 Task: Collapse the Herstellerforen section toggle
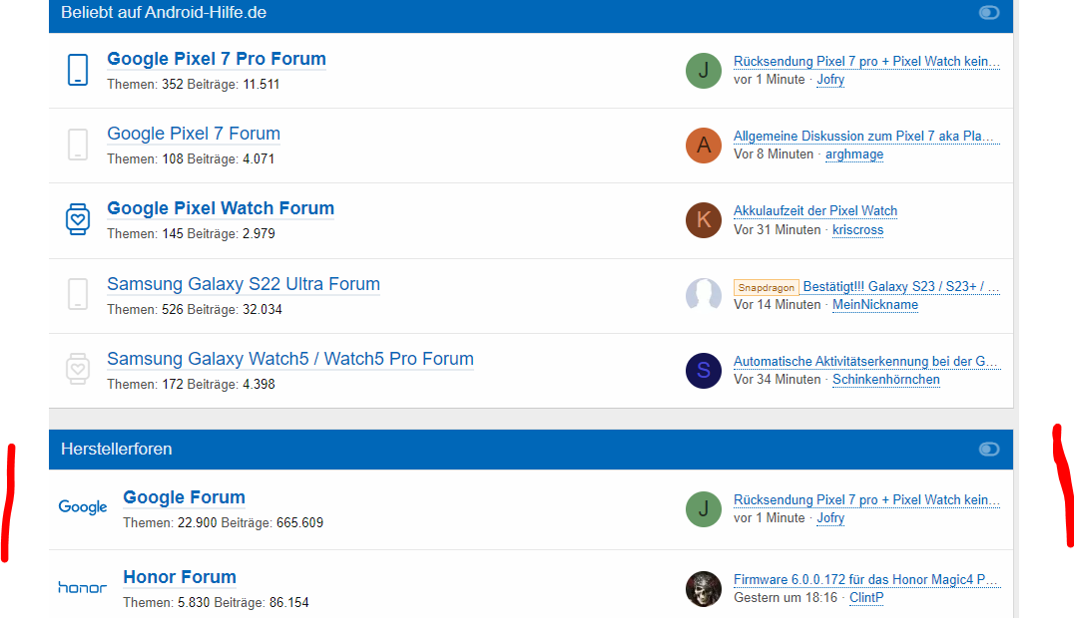tap(989, 449)
